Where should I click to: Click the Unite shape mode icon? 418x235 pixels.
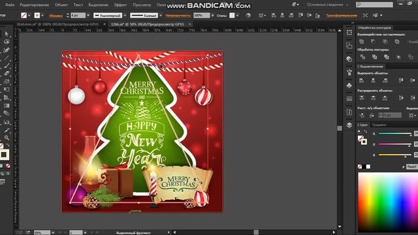[361, 41]
